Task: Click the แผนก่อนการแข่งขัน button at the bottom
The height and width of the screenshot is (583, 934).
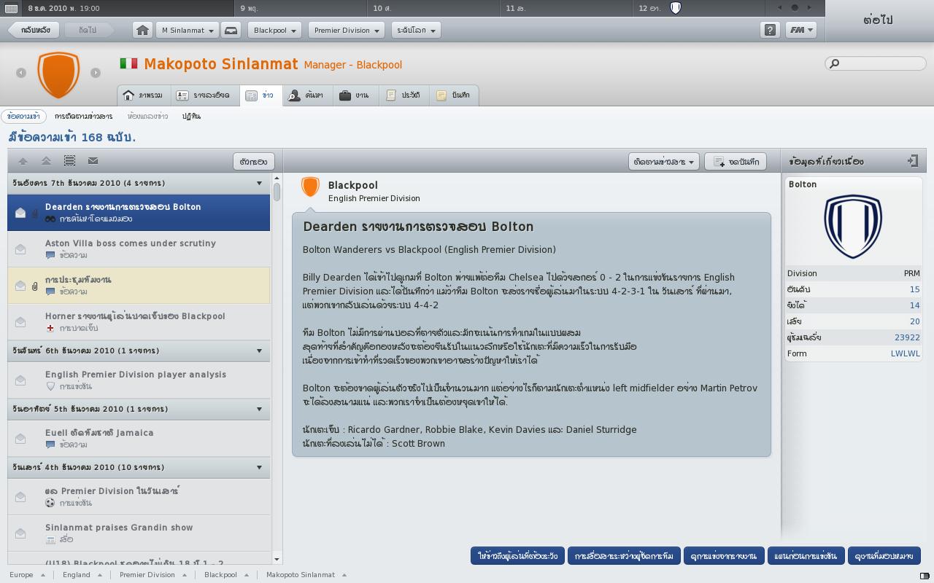Action: tap(806, 556)
